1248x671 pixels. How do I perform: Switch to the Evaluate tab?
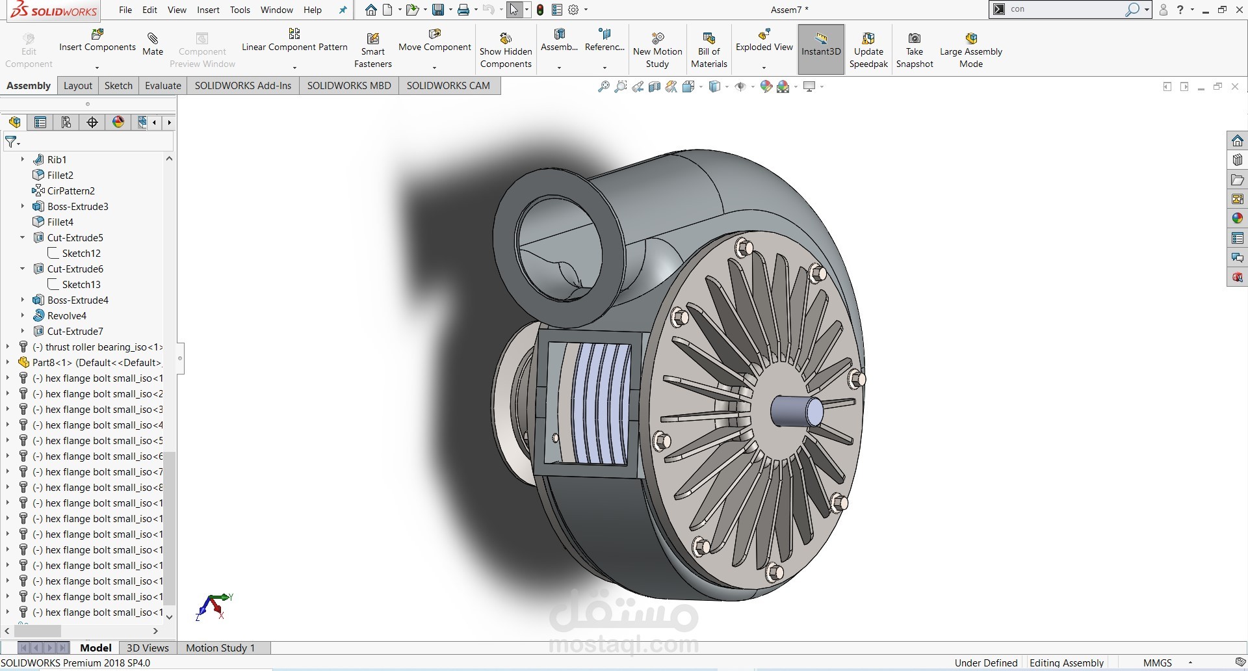click(x=162, y=86)
